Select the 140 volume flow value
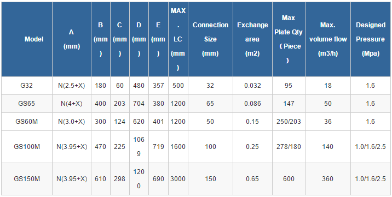The image size is (392, 197). coord(328,146)
